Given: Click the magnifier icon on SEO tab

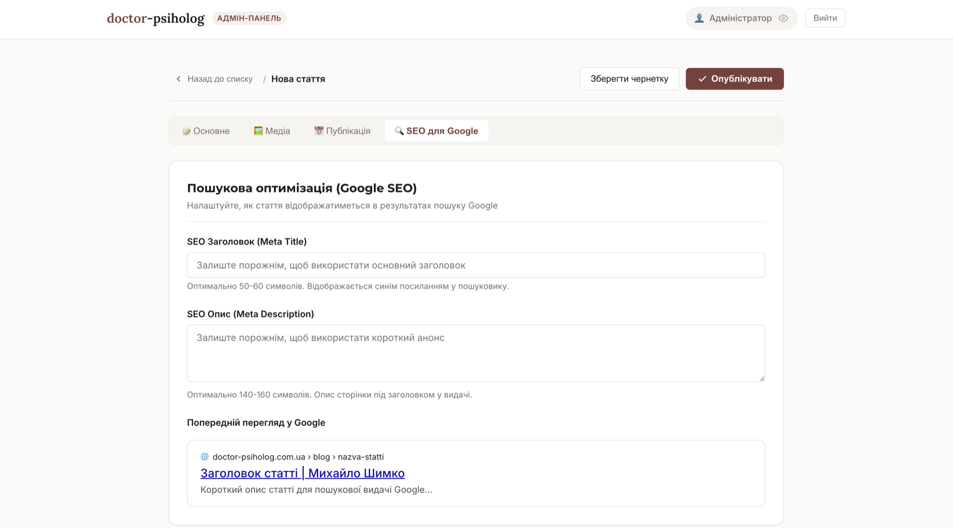Looking at the screenshot, I should (x=399, y=131).
